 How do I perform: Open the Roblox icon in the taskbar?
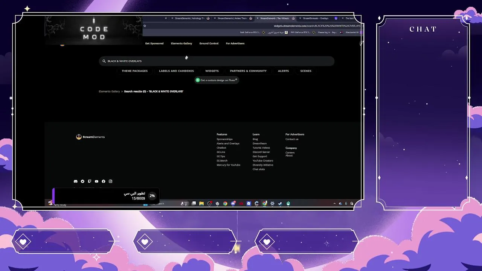coord(249,203)
